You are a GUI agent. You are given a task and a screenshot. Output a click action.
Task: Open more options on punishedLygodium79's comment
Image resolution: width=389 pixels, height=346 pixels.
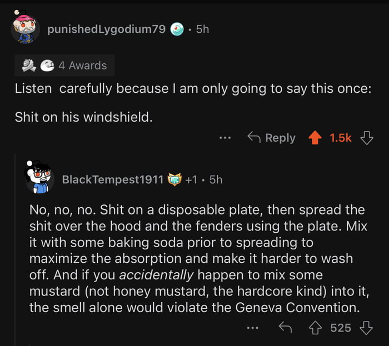click(225, 138)
